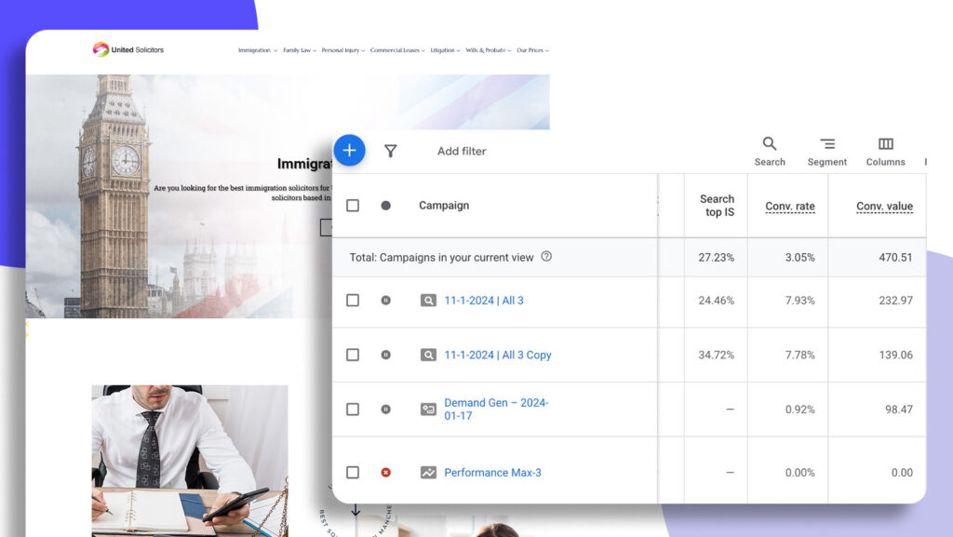Check the box for 11-1-2024 | All 3 Copy
Viewport: 953px width, 537px height.
pyautogui.click(x=353, y=355)
